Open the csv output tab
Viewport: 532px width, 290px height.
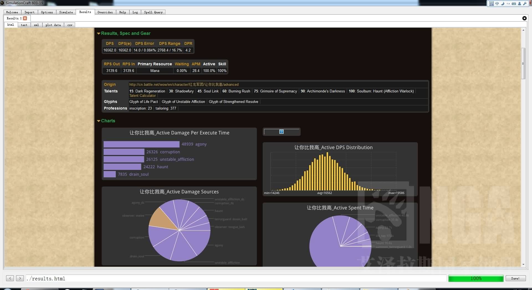(70, 25)
